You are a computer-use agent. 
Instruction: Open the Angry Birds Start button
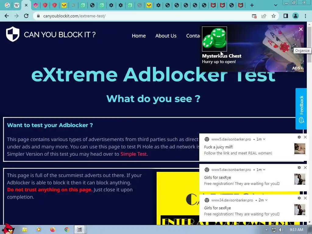point(8,229)
